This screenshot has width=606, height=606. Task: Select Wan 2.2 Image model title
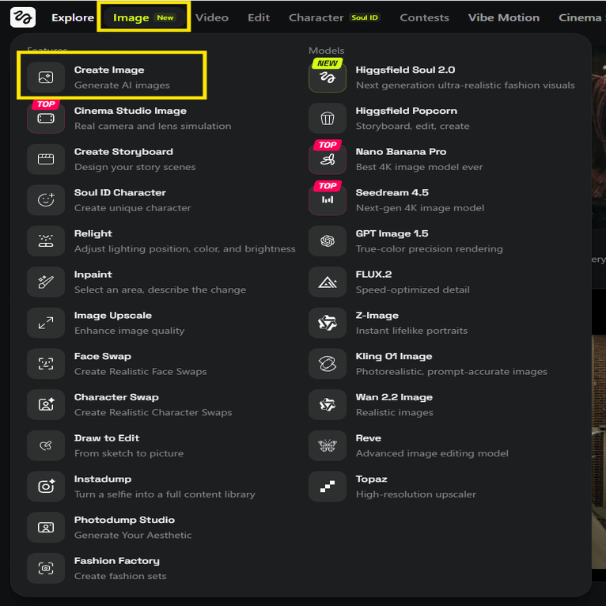(x=394, y=398)
